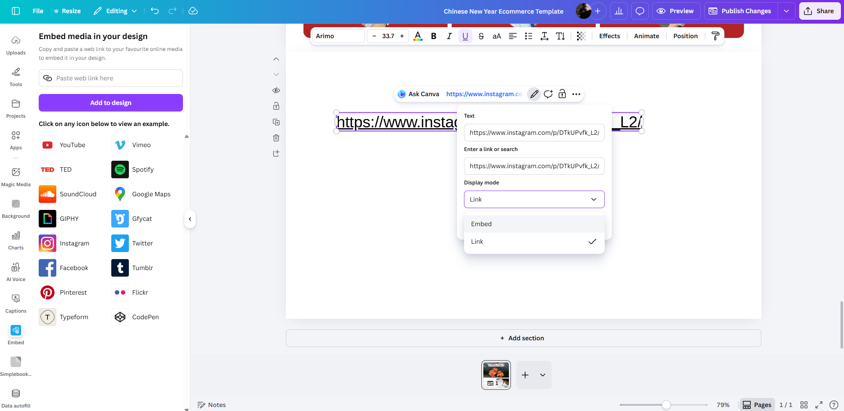The image size is (844, 411).
Task: Open the File menu
Action: (x=38, y=11)
